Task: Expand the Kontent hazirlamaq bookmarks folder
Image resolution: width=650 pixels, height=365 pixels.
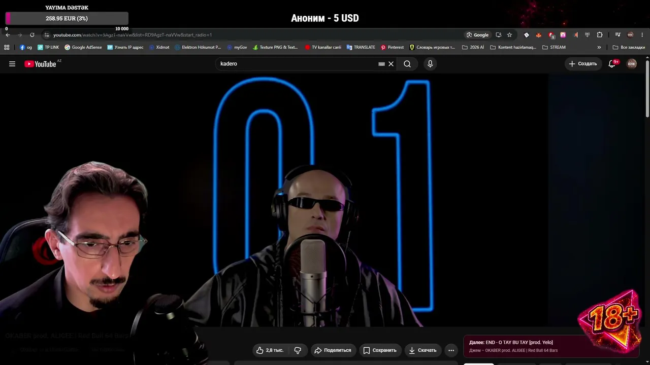Action: point(513,47)
